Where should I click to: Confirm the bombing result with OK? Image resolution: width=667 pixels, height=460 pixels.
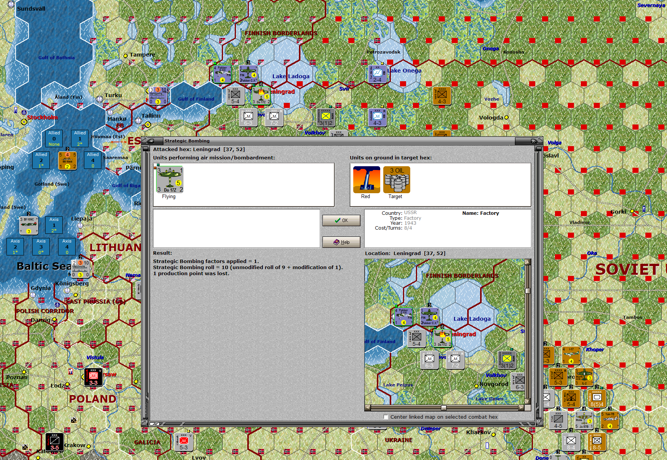coord(341,221)
